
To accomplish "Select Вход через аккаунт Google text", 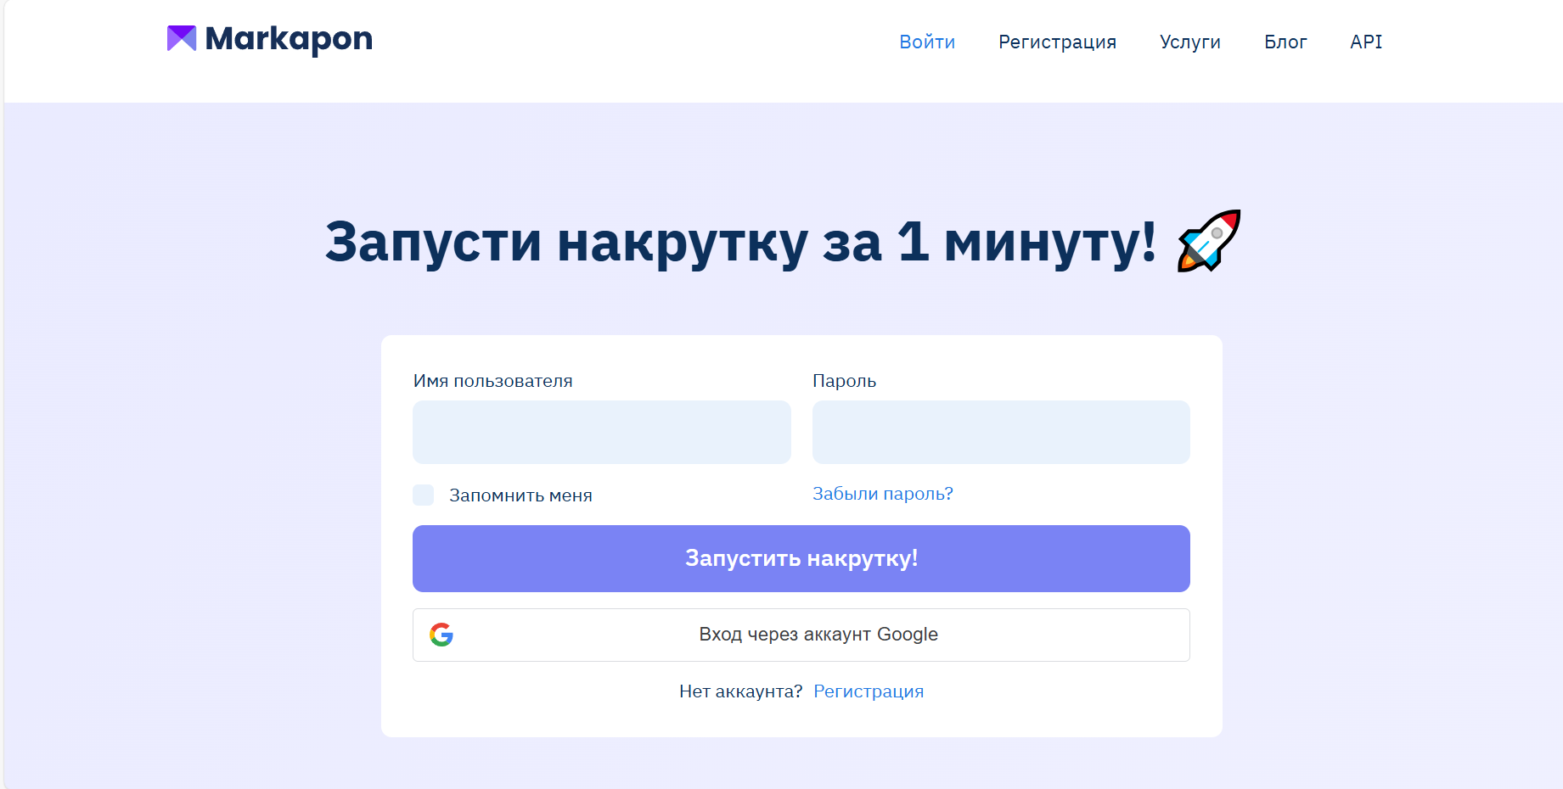I will (818, 635).
